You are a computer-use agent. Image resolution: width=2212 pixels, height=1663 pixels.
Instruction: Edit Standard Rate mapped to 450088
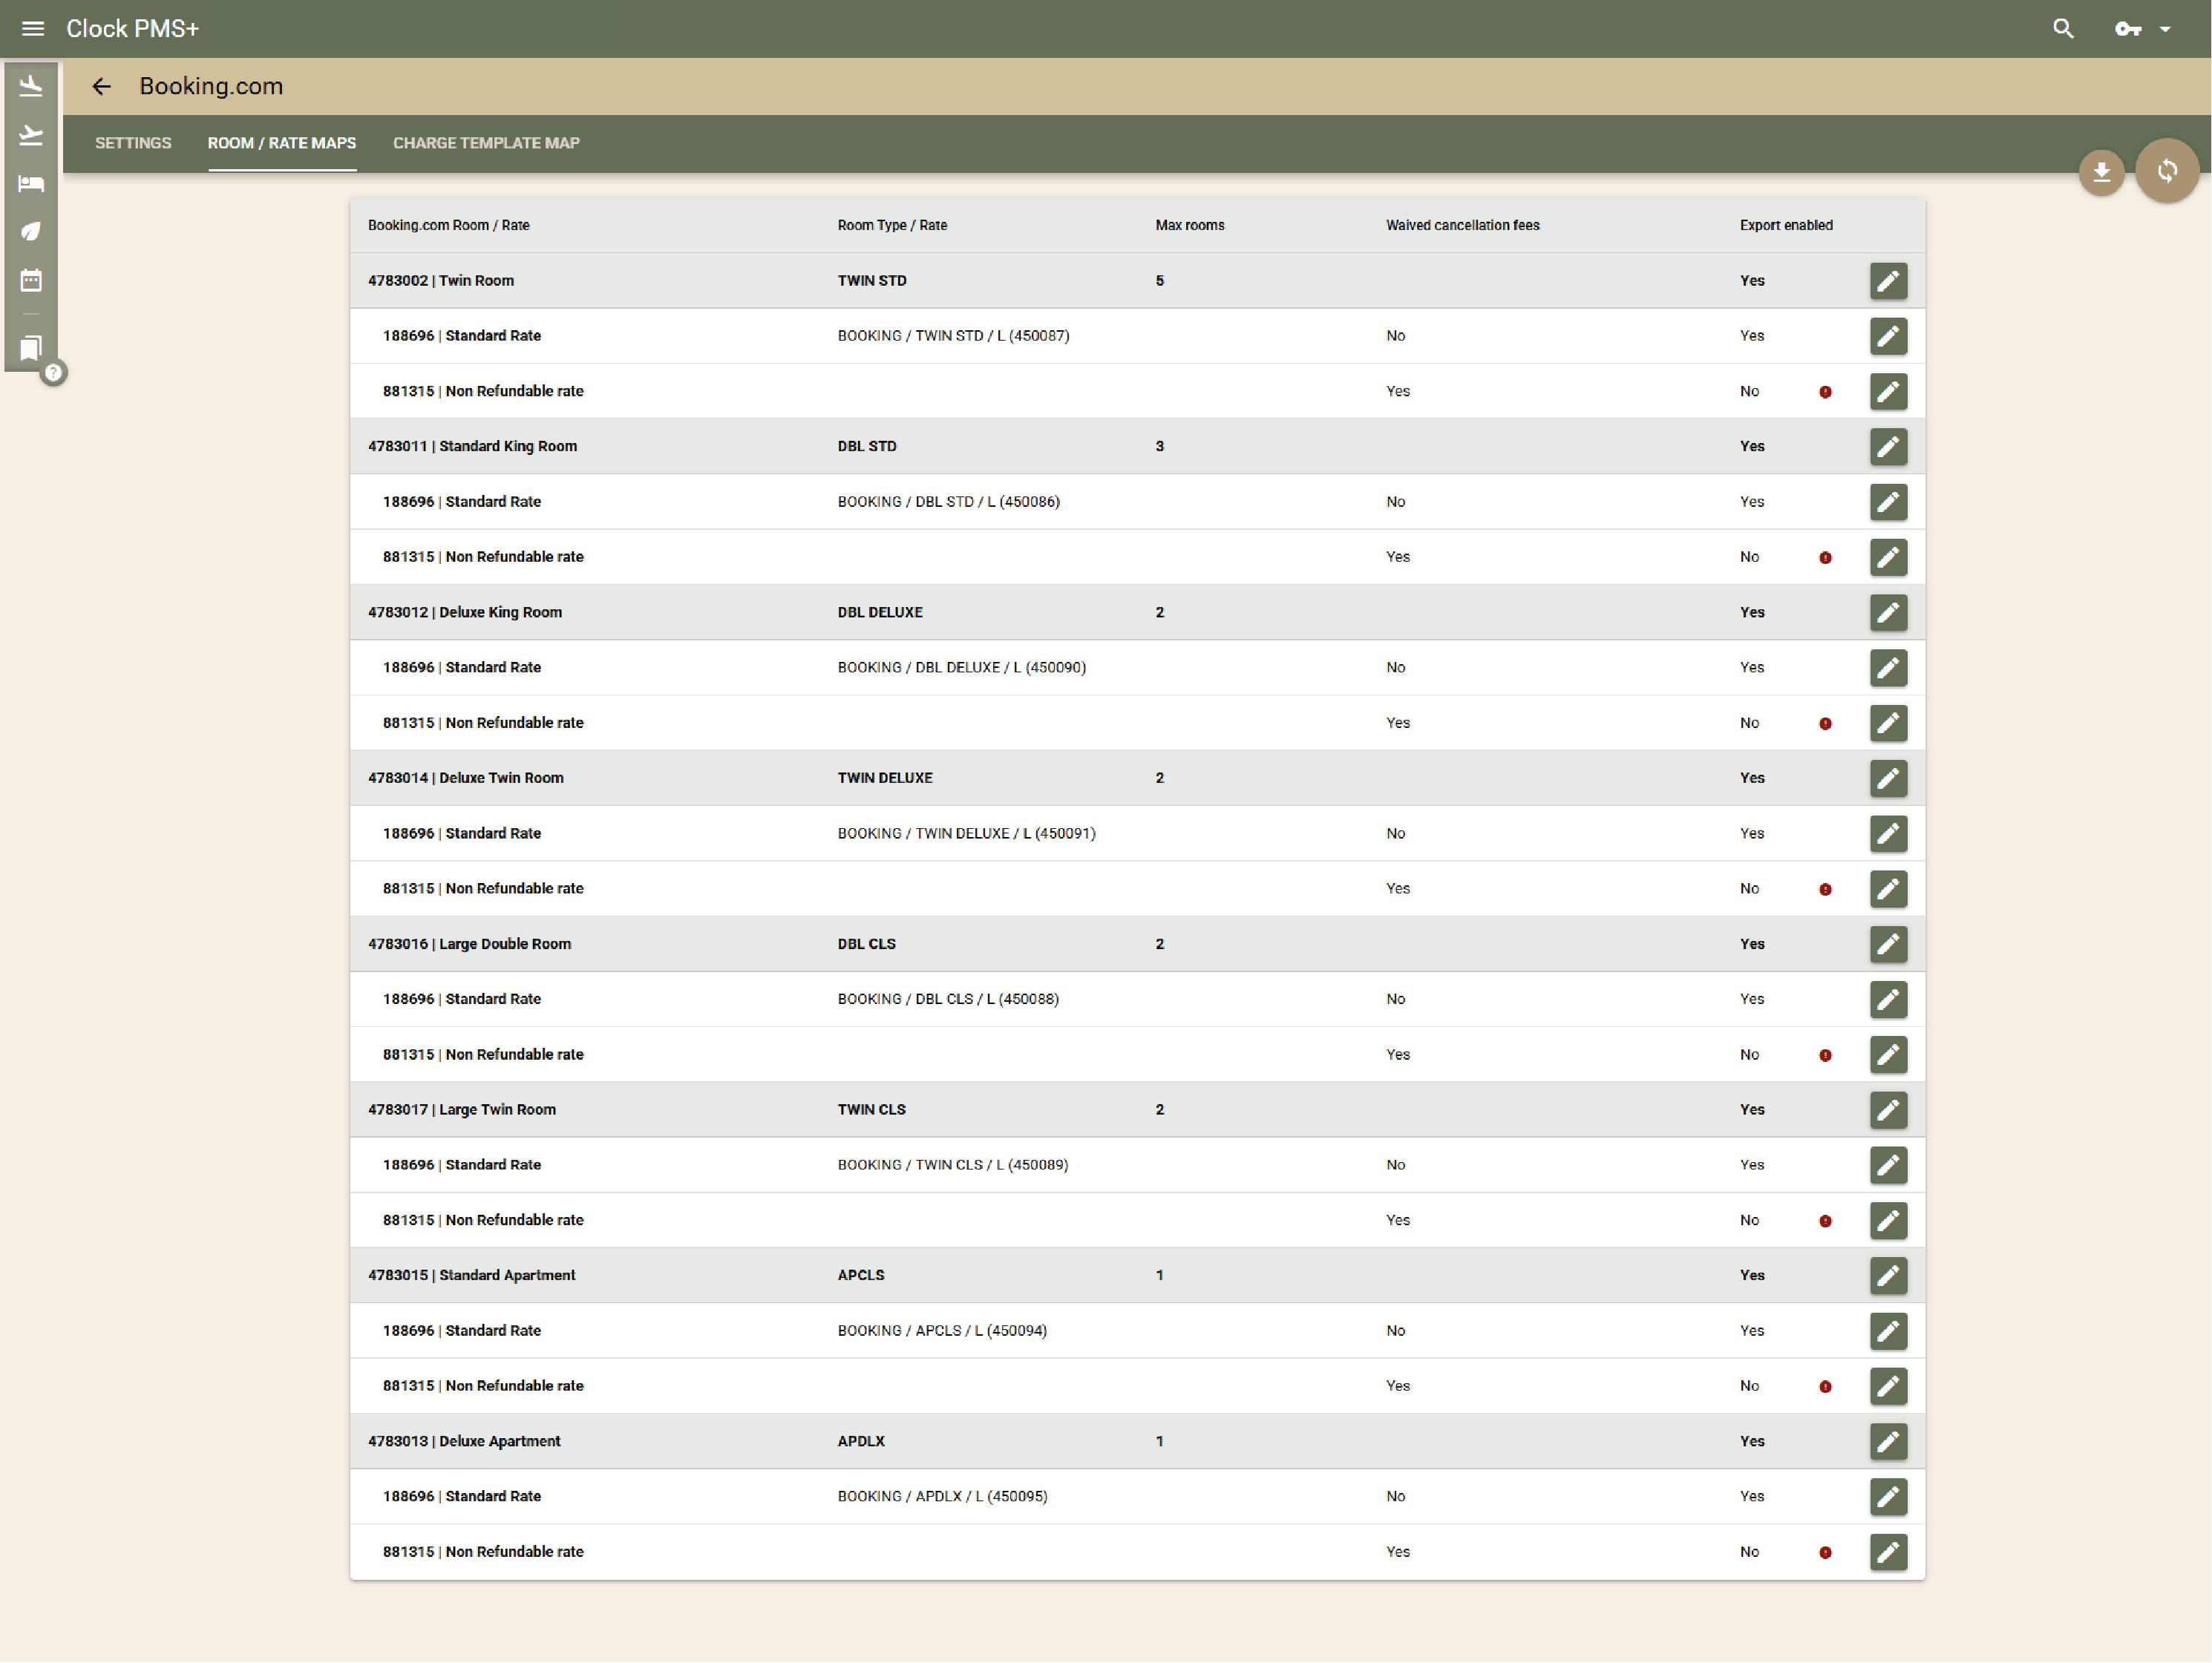click(x=1888, y=999)
